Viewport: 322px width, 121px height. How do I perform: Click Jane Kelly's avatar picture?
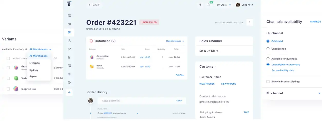(x=238, y=5)
